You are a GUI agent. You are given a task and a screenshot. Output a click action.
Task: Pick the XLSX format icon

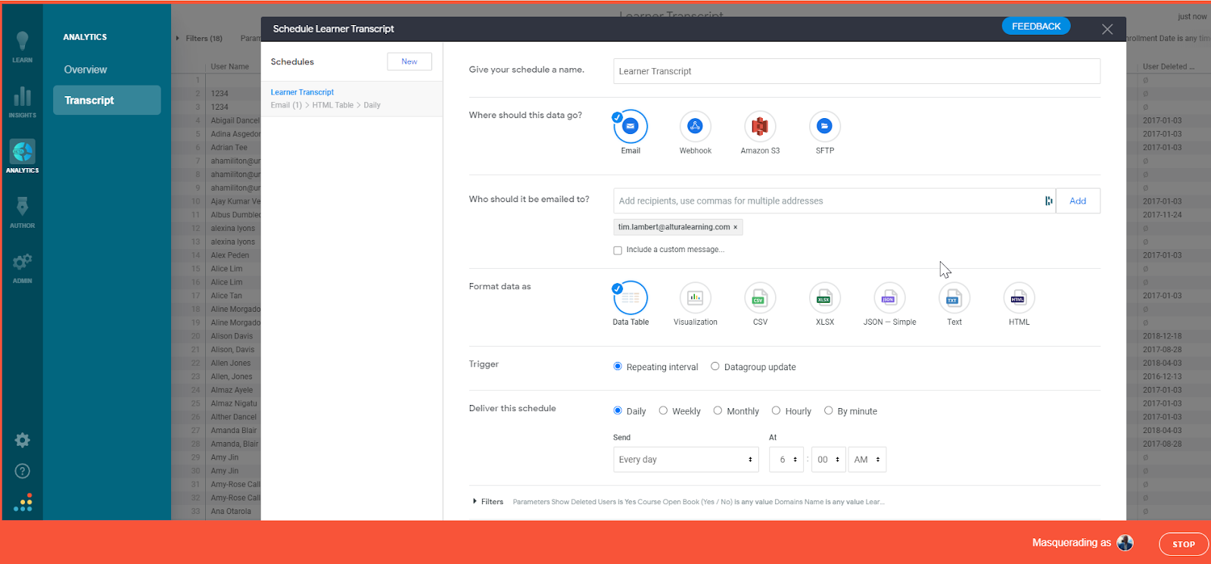point(825,298)
